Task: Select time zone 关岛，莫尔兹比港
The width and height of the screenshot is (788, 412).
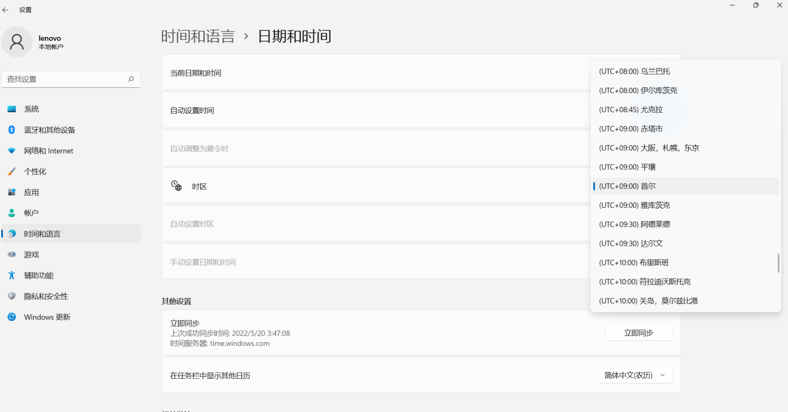Action: click(686, 301)
